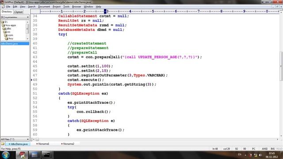Select JdbcDemo.java in the file list

pos(15,44)
